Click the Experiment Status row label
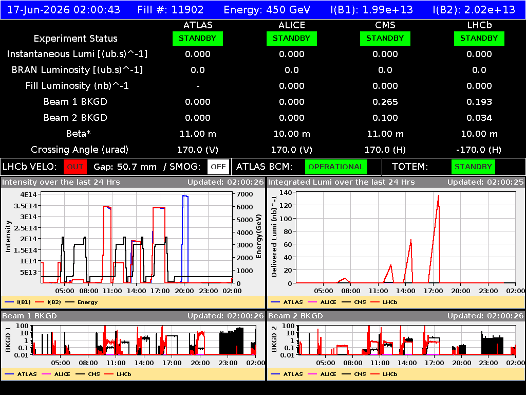Viewport: 526px width, 395px height. pos(76,39)
